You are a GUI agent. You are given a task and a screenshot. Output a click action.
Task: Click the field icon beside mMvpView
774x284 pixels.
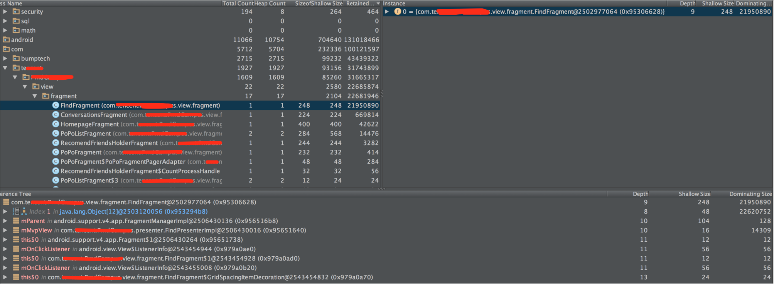[16, 230]
